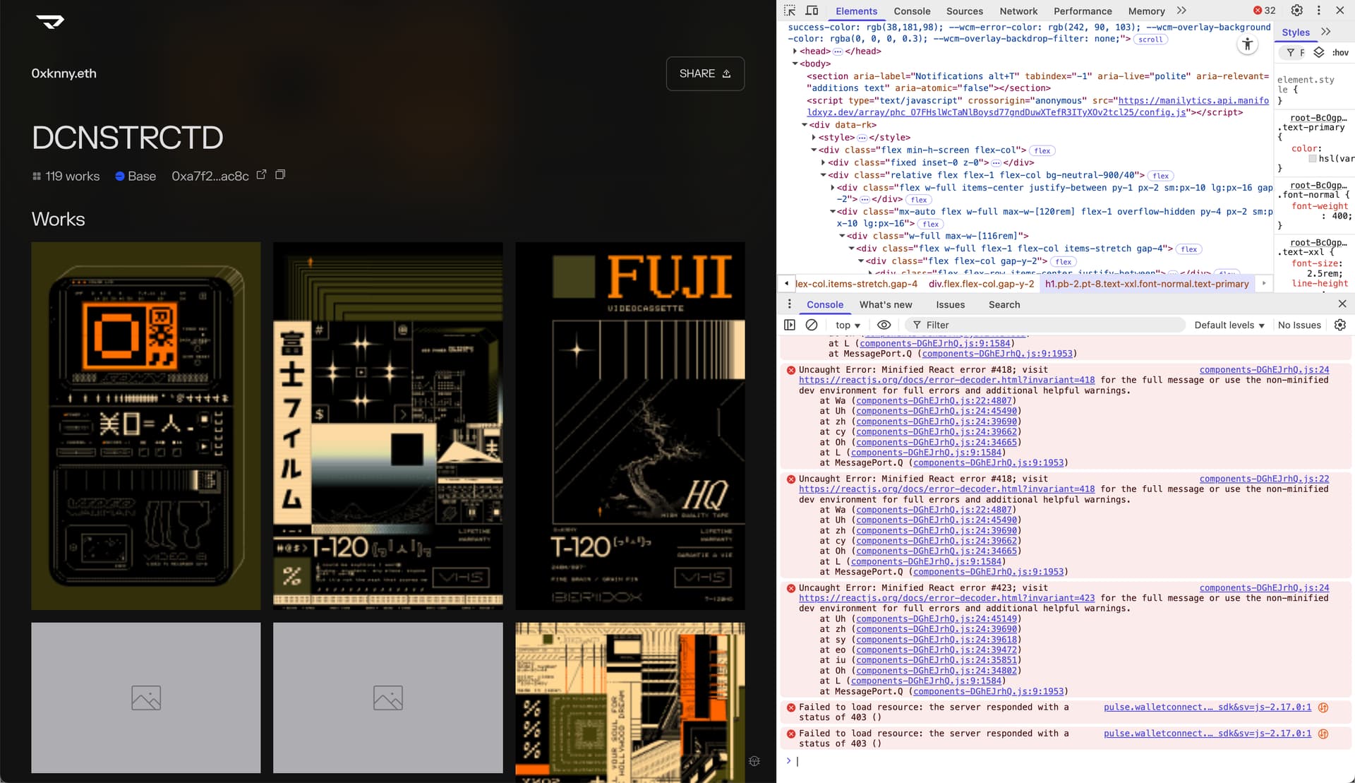Collapse div w-full max-w-[116rem] node

click(x=842, y=236)
